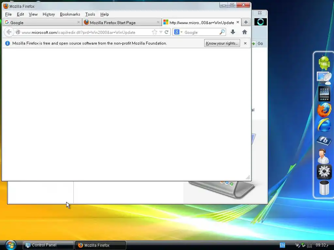
Task: Open the support agent headset dock icon
Action: pyautogui.click(x=323, y=156)
